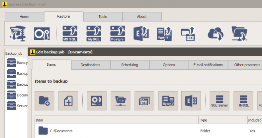This screenshot has width=262, height=138.
Task: Select the C:\Documents folder icon
Action: coord(43,130)
